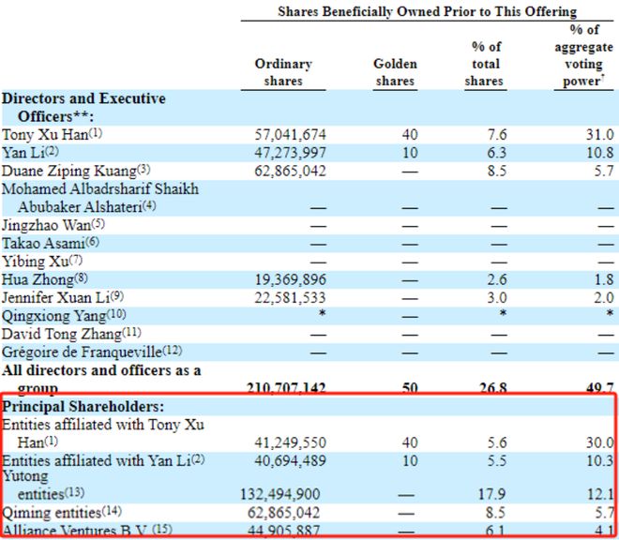Click Duane Ziping Kuang row name

coord(76,171)
